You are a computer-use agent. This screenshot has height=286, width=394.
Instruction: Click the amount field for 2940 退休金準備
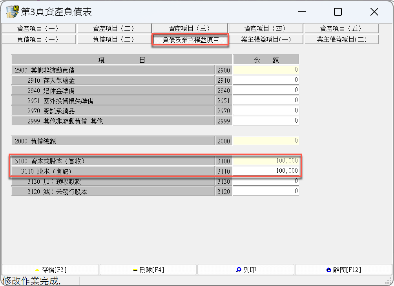[x=266, y=91]
